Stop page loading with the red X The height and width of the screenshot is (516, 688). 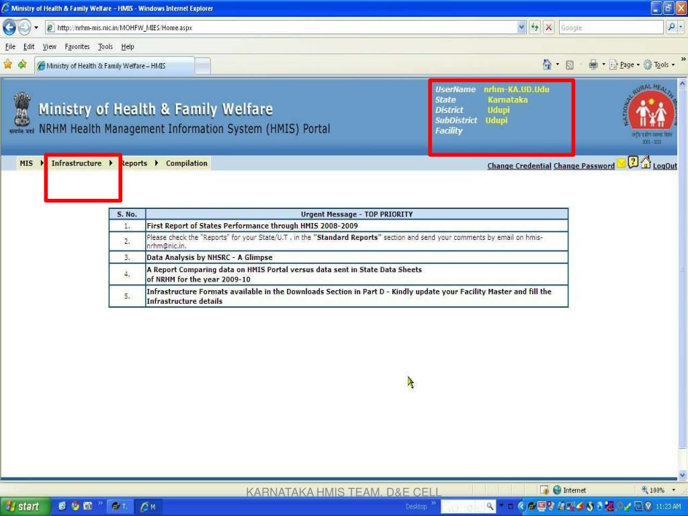(x=548, y=27)
